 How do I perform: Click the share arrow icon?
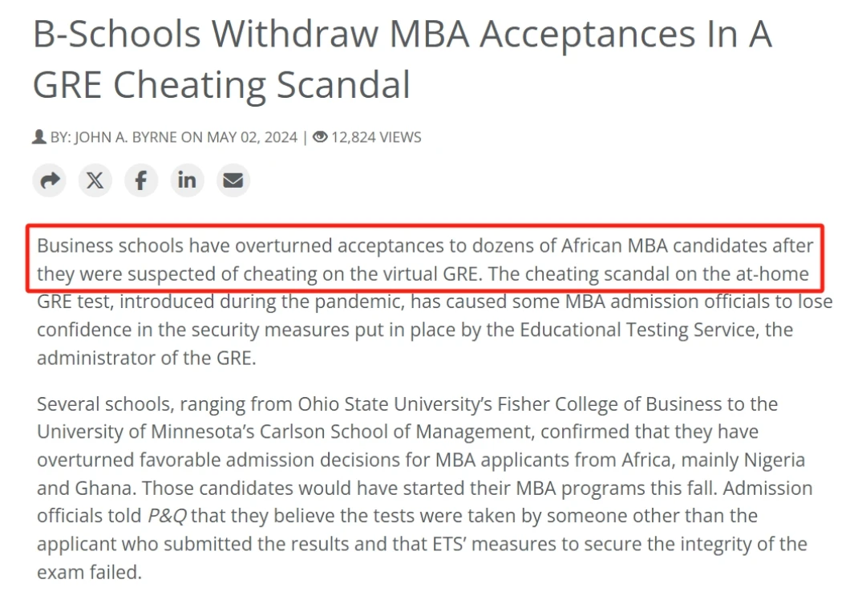50,180
